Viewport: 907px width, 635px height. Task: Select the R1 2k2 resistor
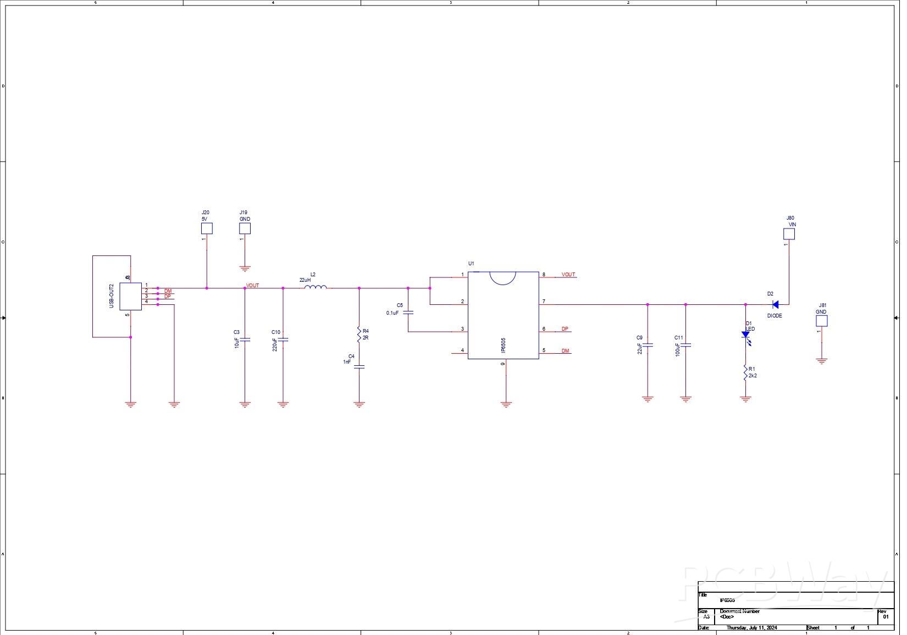point(745,372)
